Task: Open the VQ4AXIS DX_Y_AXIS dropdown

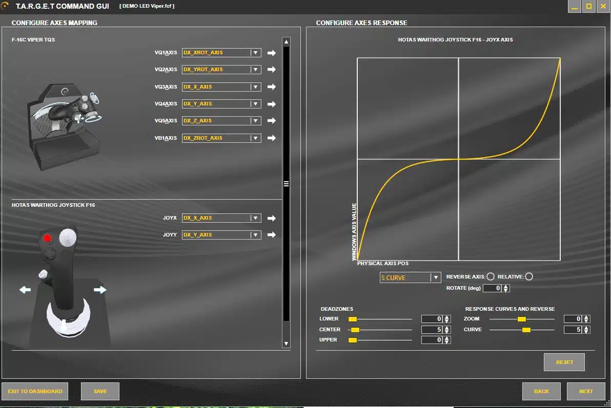Action: [221, 103]
